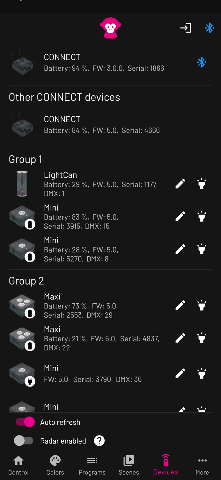This screenshot has width=221, height=480.
Task: Flash Mini serial 3790 via flashlight icon
Action: [202, 373]
